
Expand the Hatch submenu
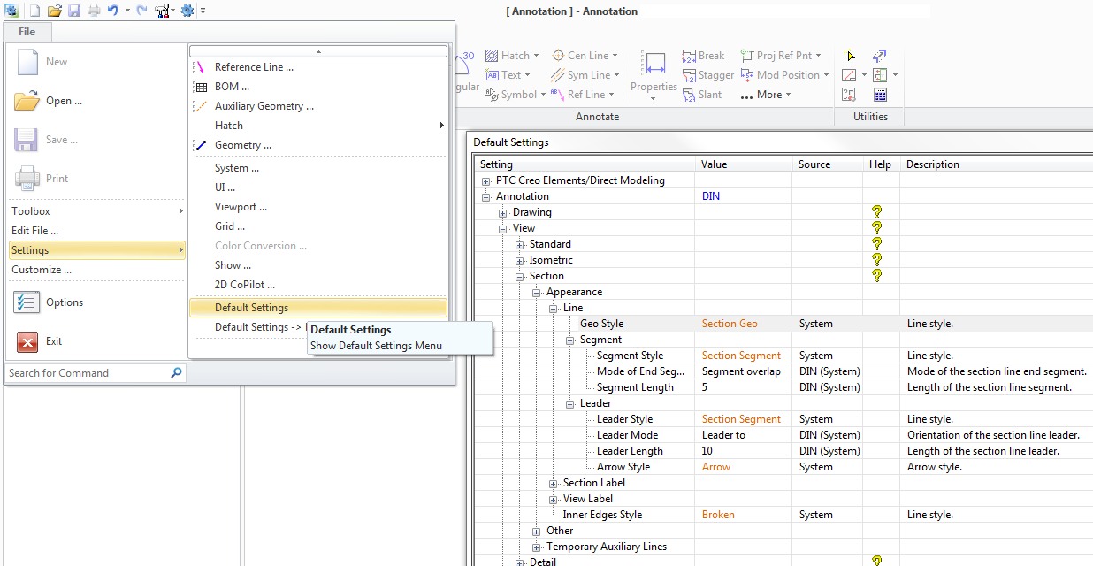(318, 126)
